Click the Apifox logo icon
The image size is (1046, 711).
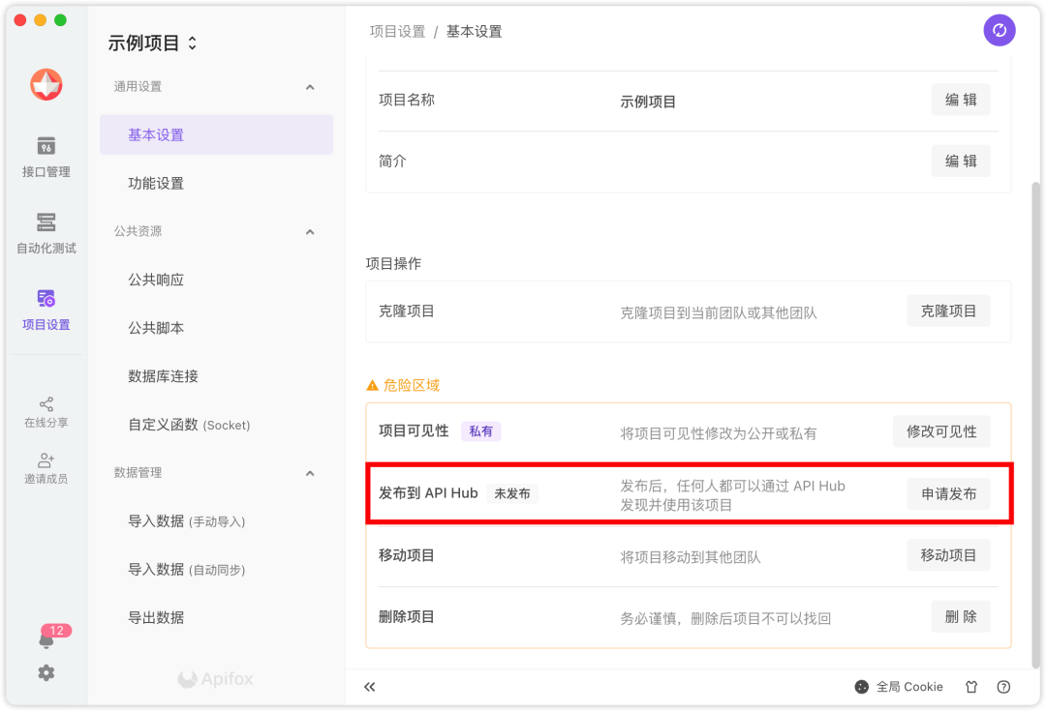pos(46,85)
